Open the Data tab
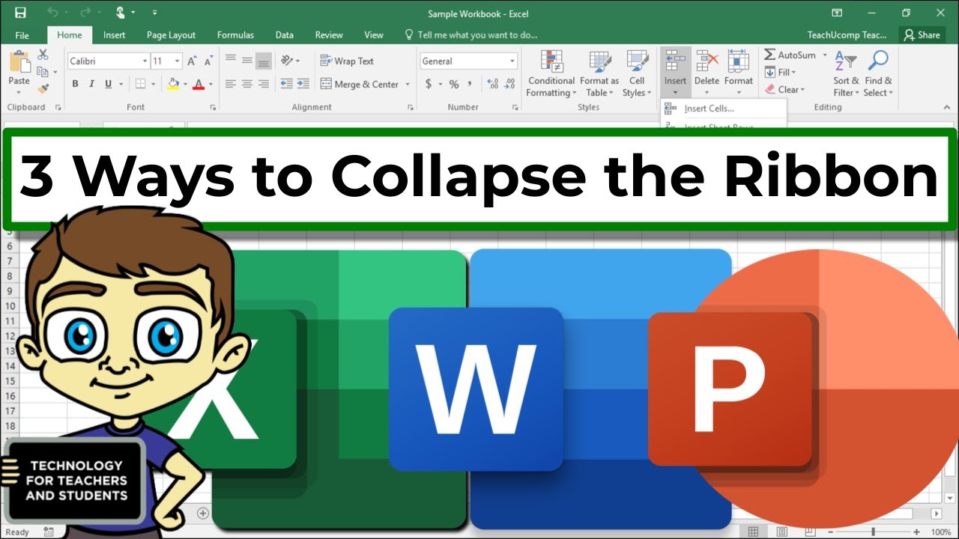The width and height of the screenshot is (959, 539). [284, 35]
